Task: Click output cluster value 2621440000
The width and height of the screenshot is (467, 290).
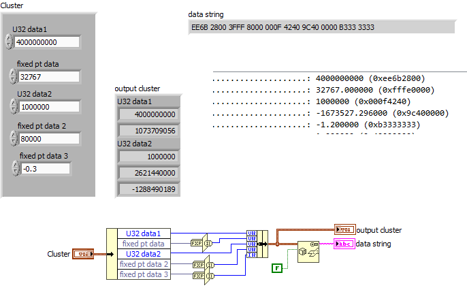Action: pos(149,173)
